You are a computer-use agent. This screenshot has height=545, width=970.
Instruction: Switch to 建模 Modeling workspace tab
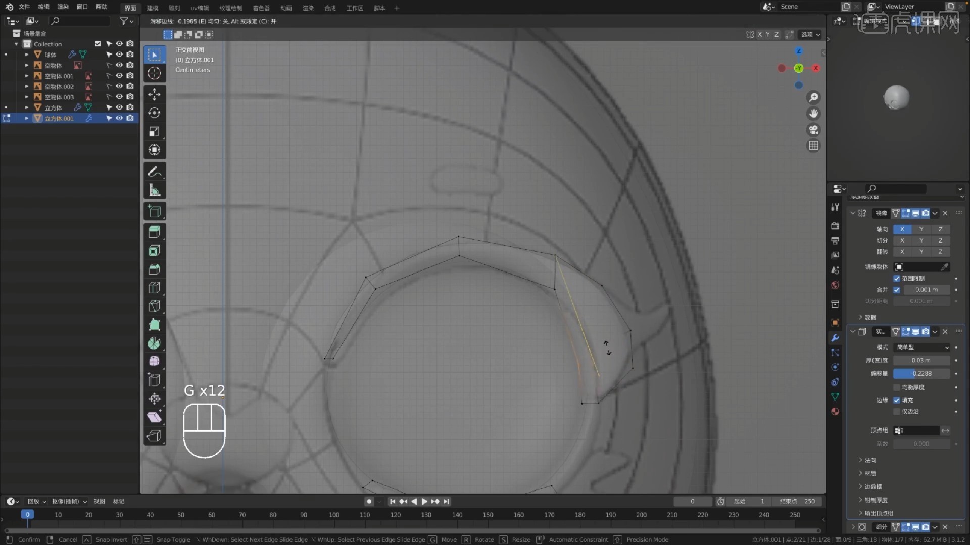pos(152,8)
